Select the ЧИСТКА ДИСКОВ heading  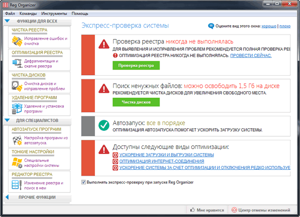pos(28,75)
